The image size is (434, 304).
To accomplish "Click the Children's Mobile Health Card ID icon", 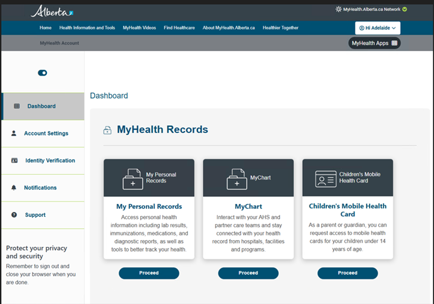I will (326, 179).
